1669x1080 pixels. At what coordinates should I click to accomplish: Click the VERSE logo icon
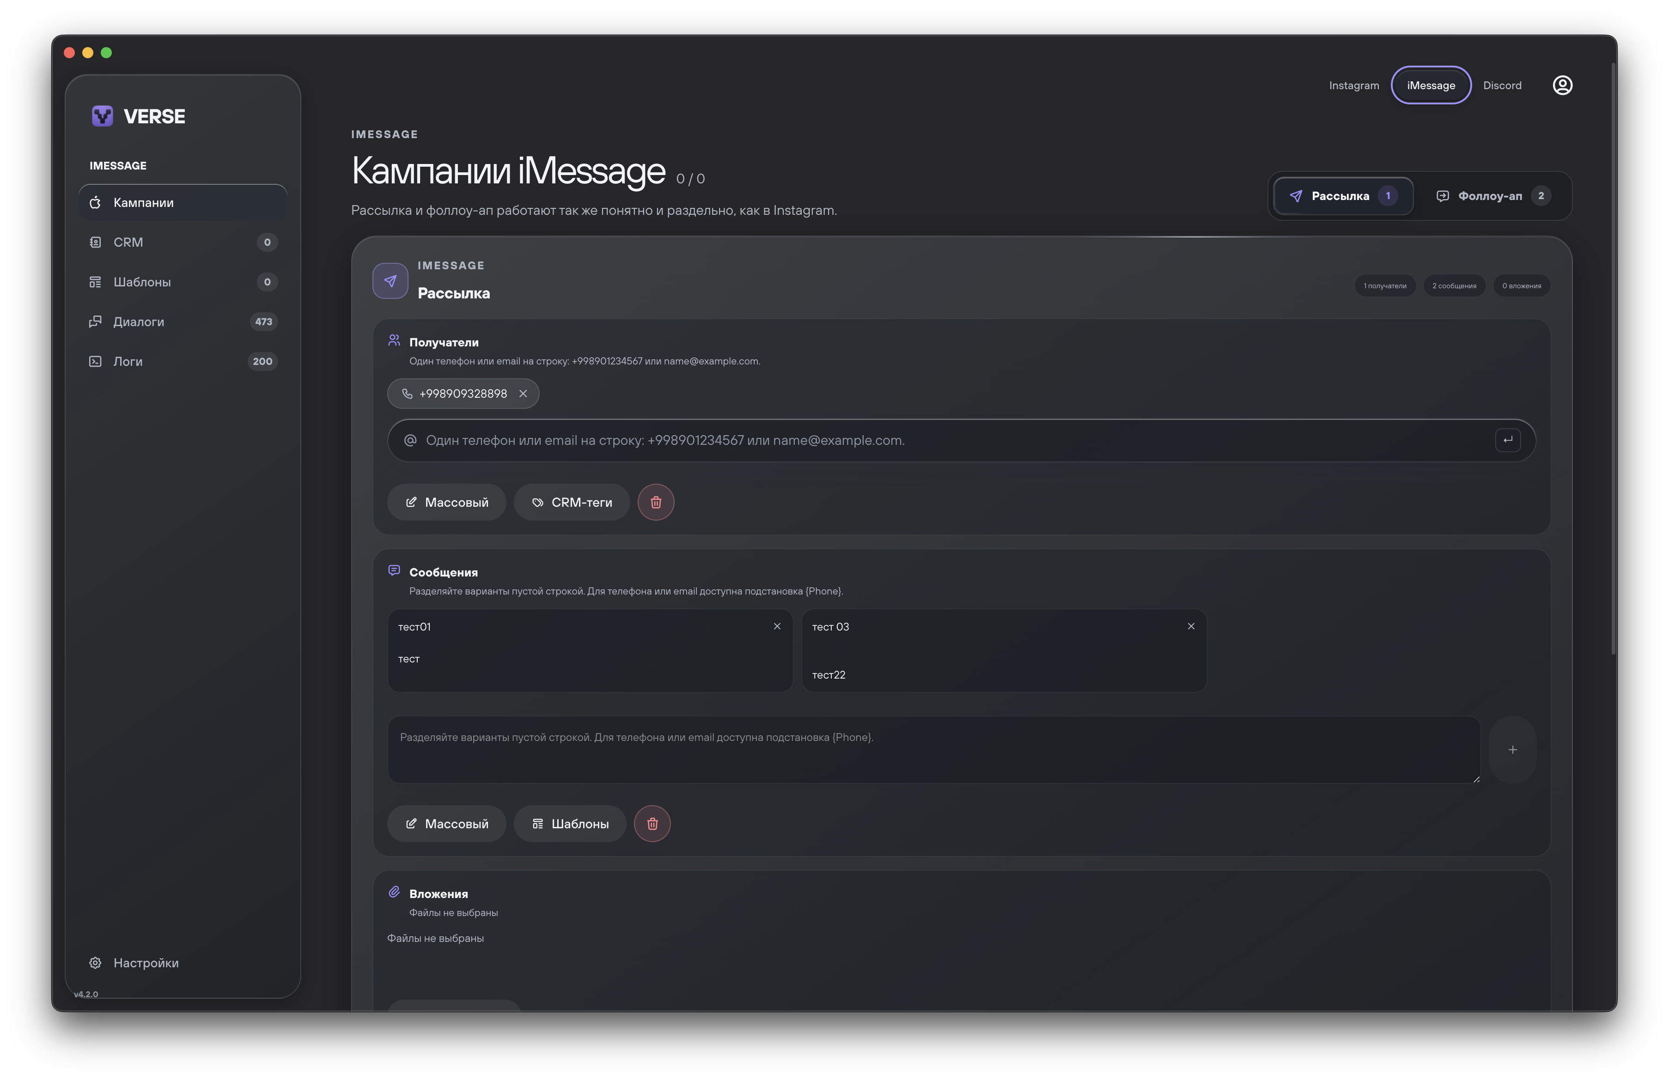point(103,115)
